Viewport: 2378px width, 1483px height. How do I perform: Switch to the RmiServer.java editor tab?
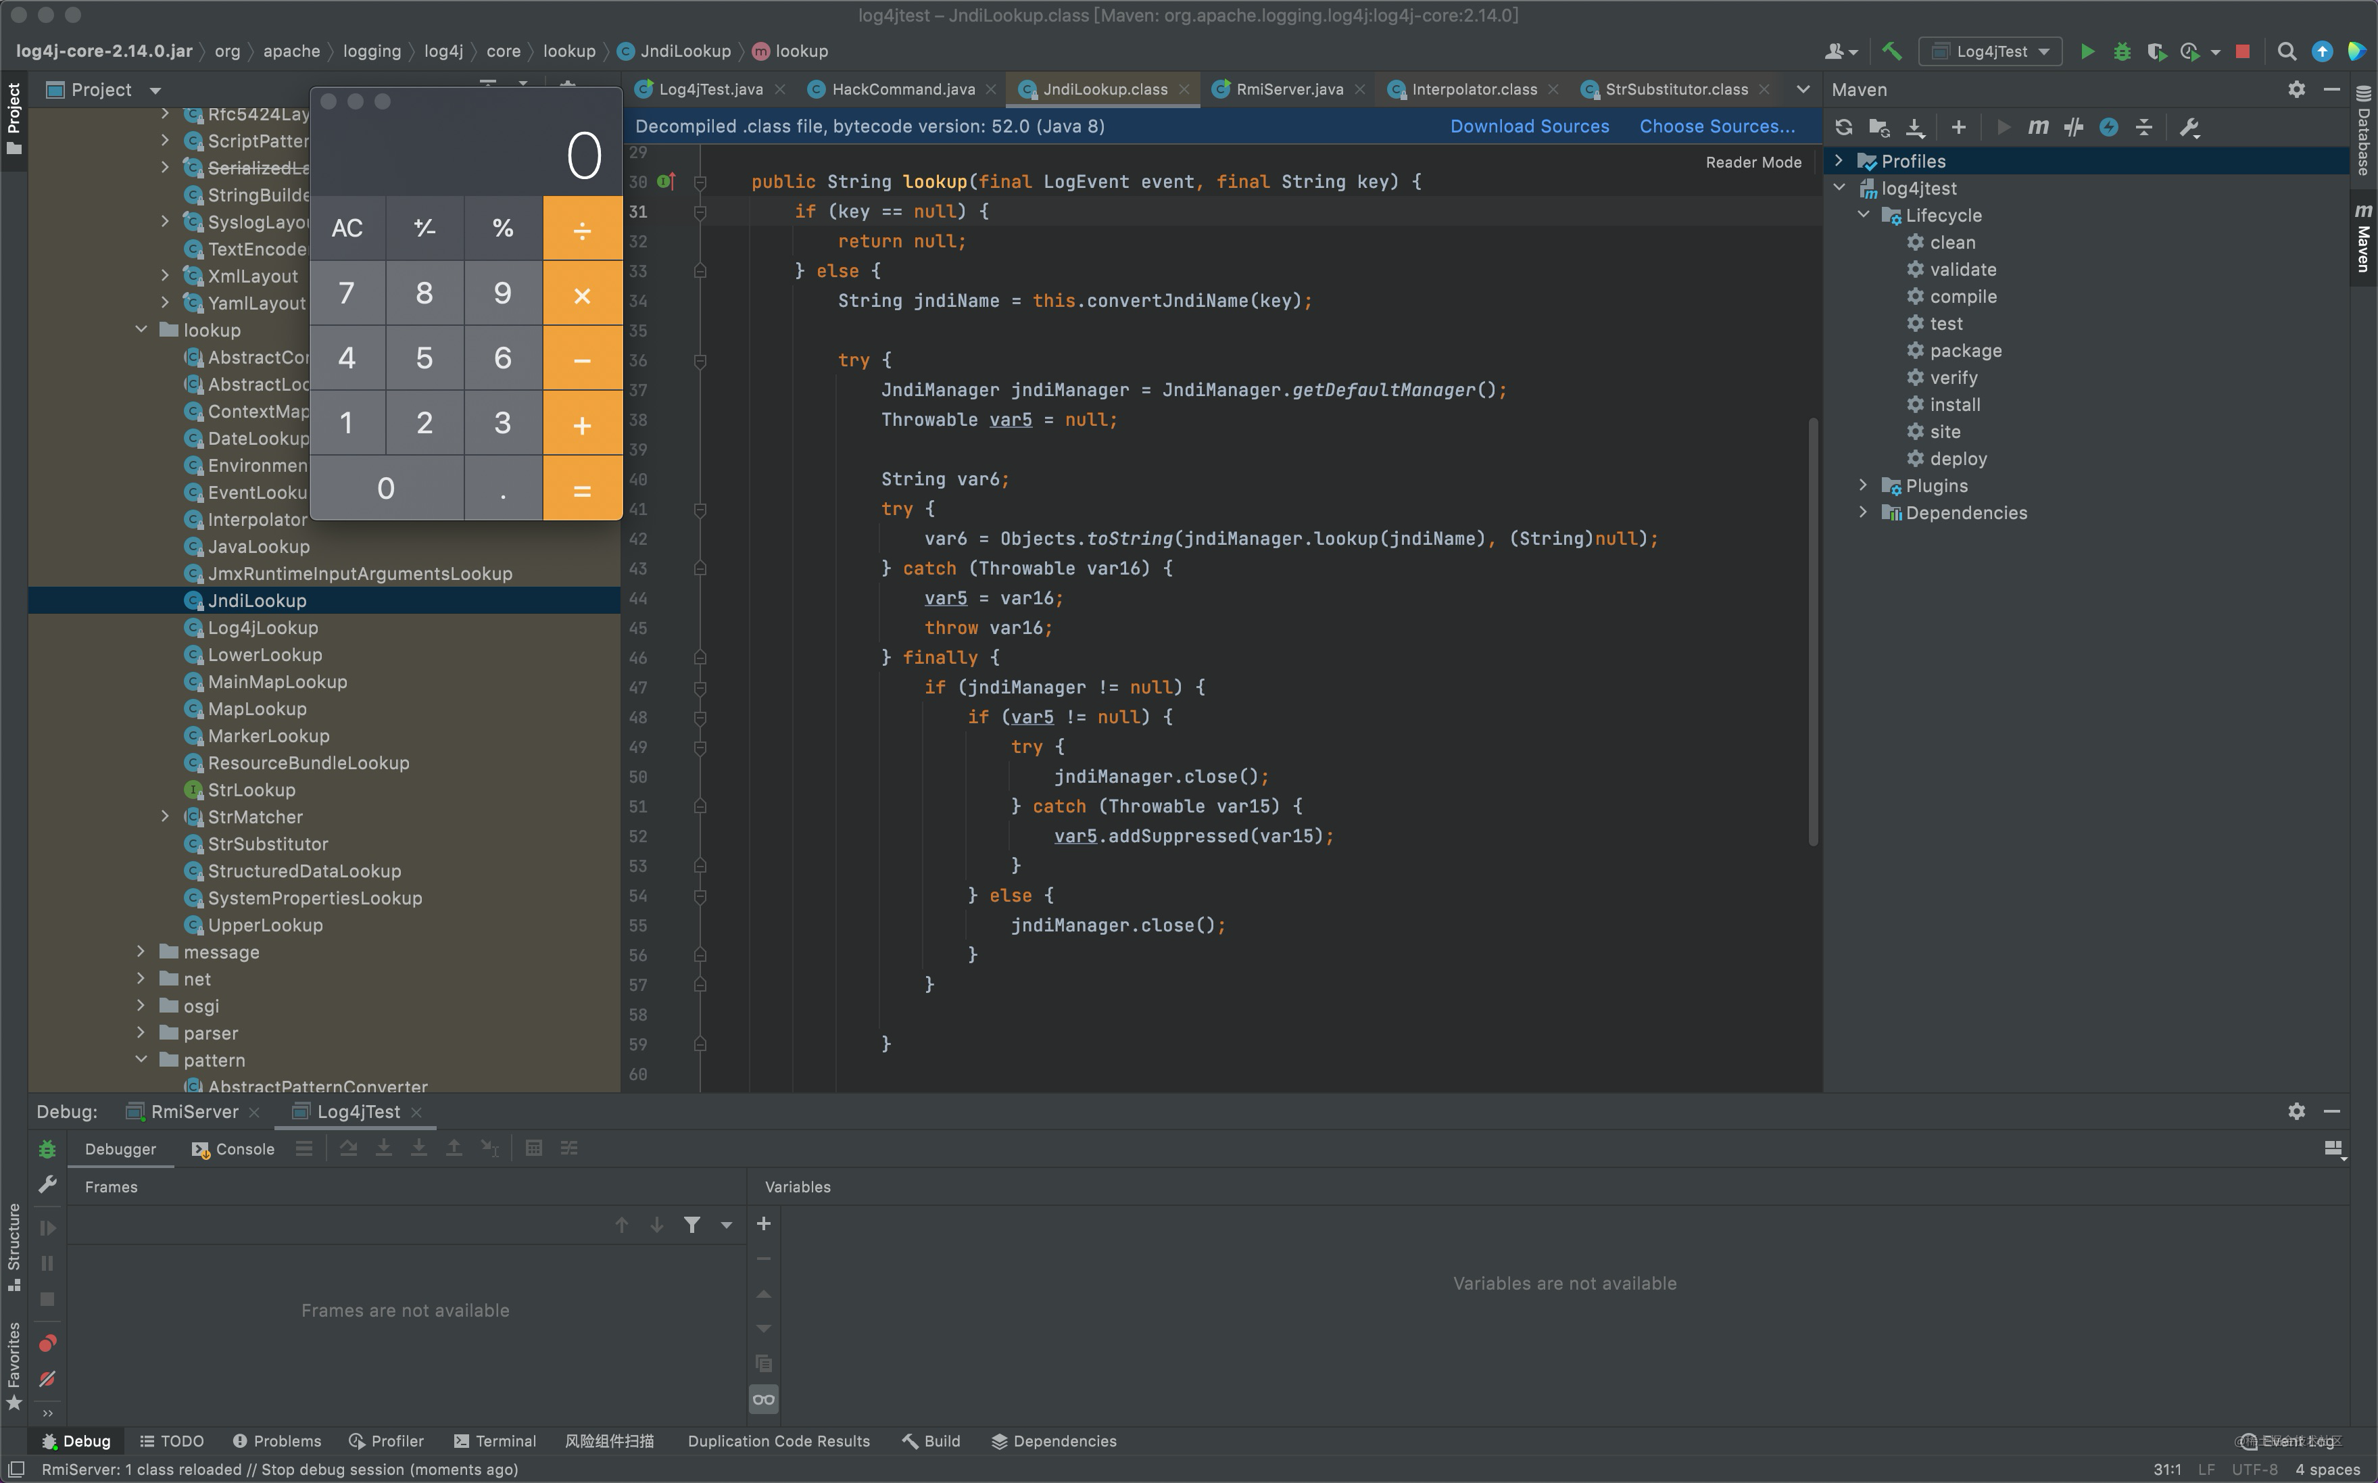pyautogui.click(x=1288, y=89)
